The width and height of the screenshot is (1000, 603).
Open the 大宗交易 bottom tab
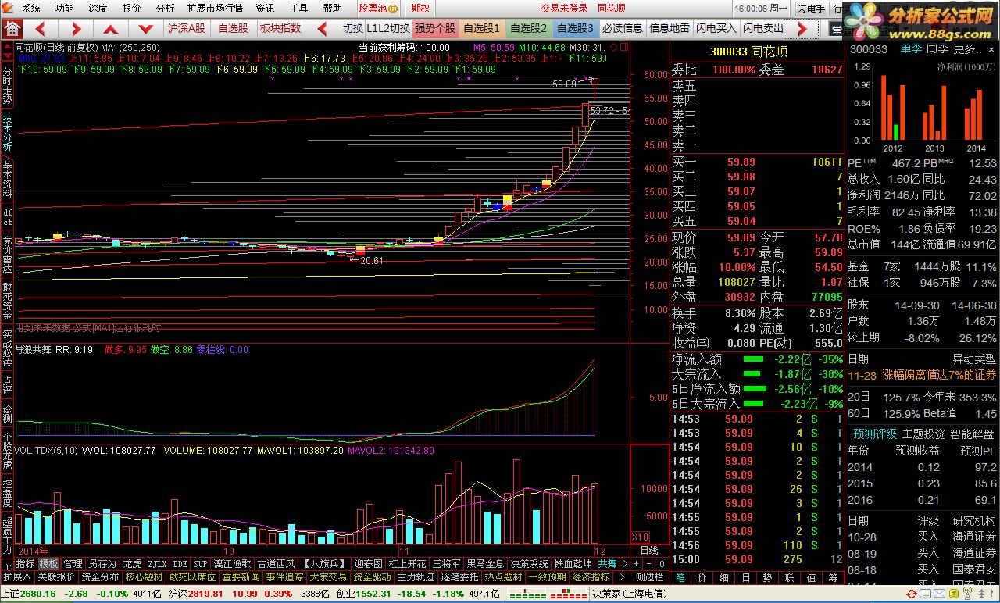click(x=328, y=577)
